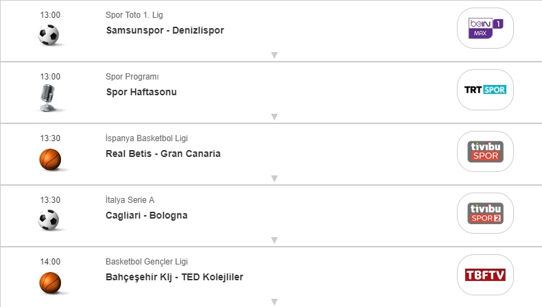Click the Spor Haftasonu program title
The width and height of the screenshot is (542, 307).
click(141, 93)
